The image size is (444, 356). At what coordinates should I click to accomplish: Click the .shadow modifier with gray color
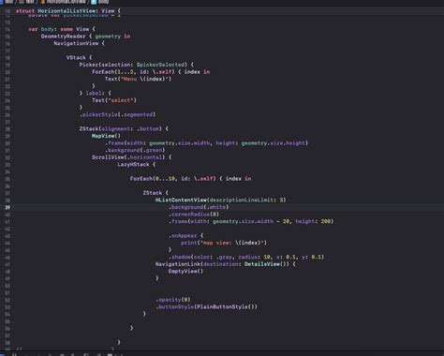click(x=246, y=257)
